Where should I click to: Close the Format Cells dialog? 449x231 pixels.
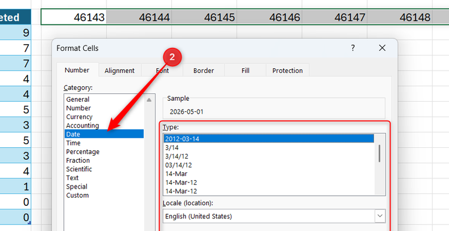coord(382,48)
